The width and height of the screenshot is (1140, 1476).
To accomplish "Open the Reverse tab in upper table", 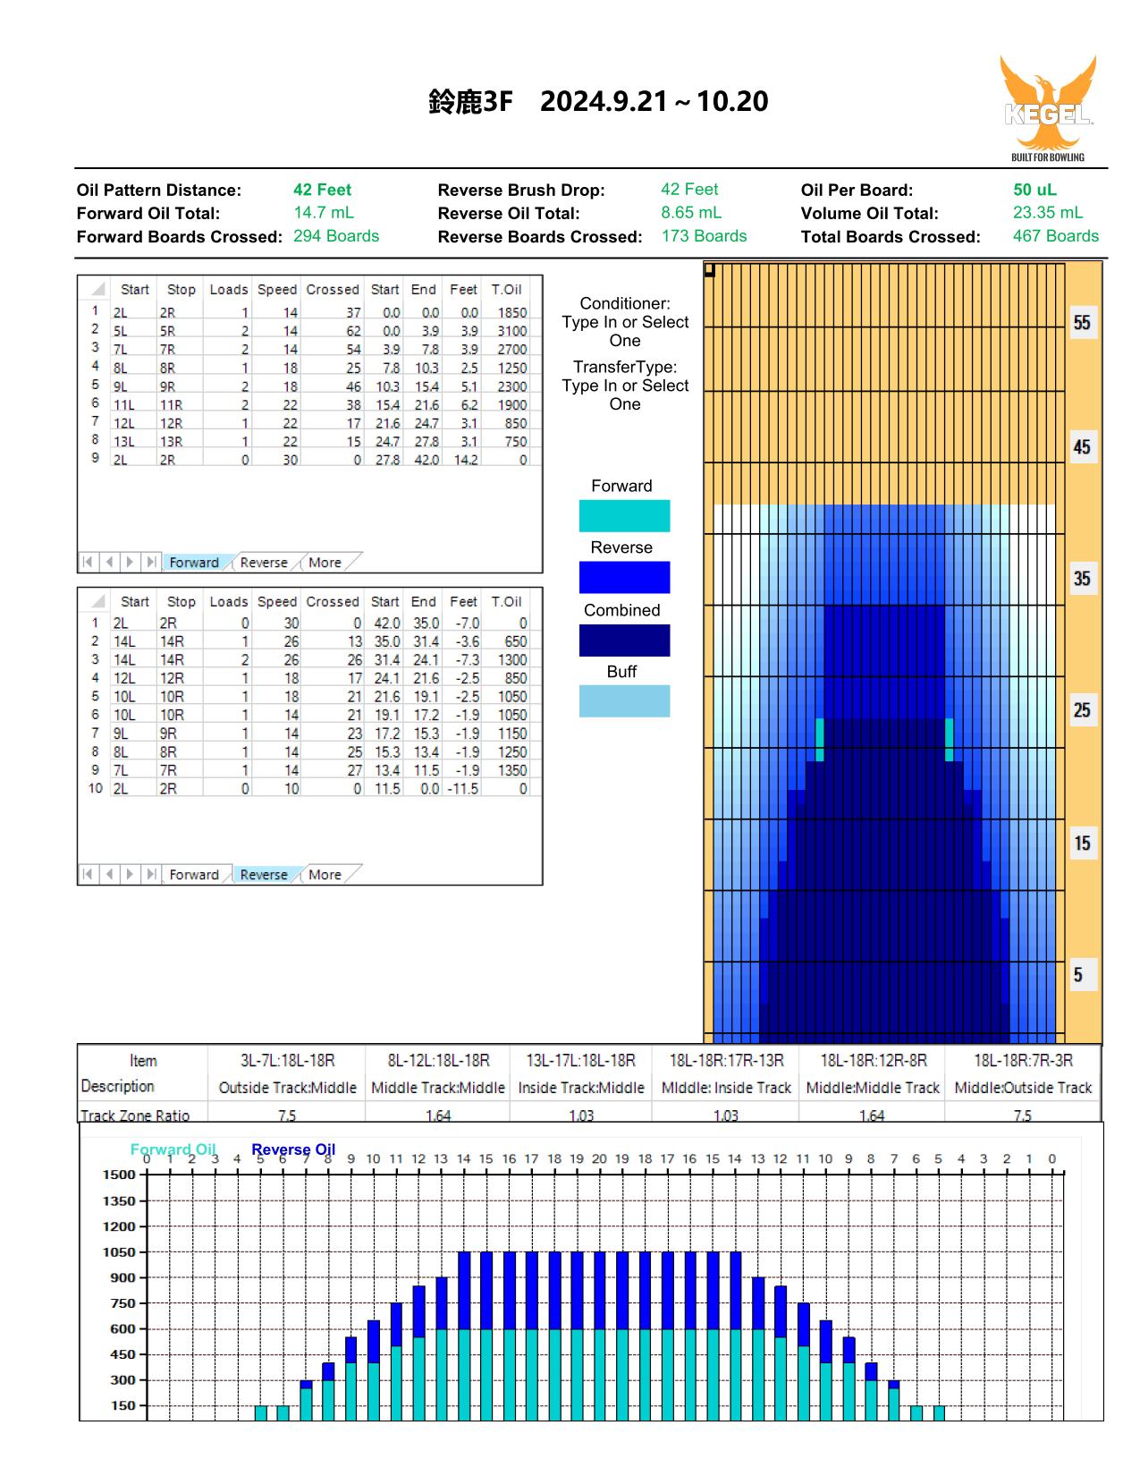I will (264, 563).
